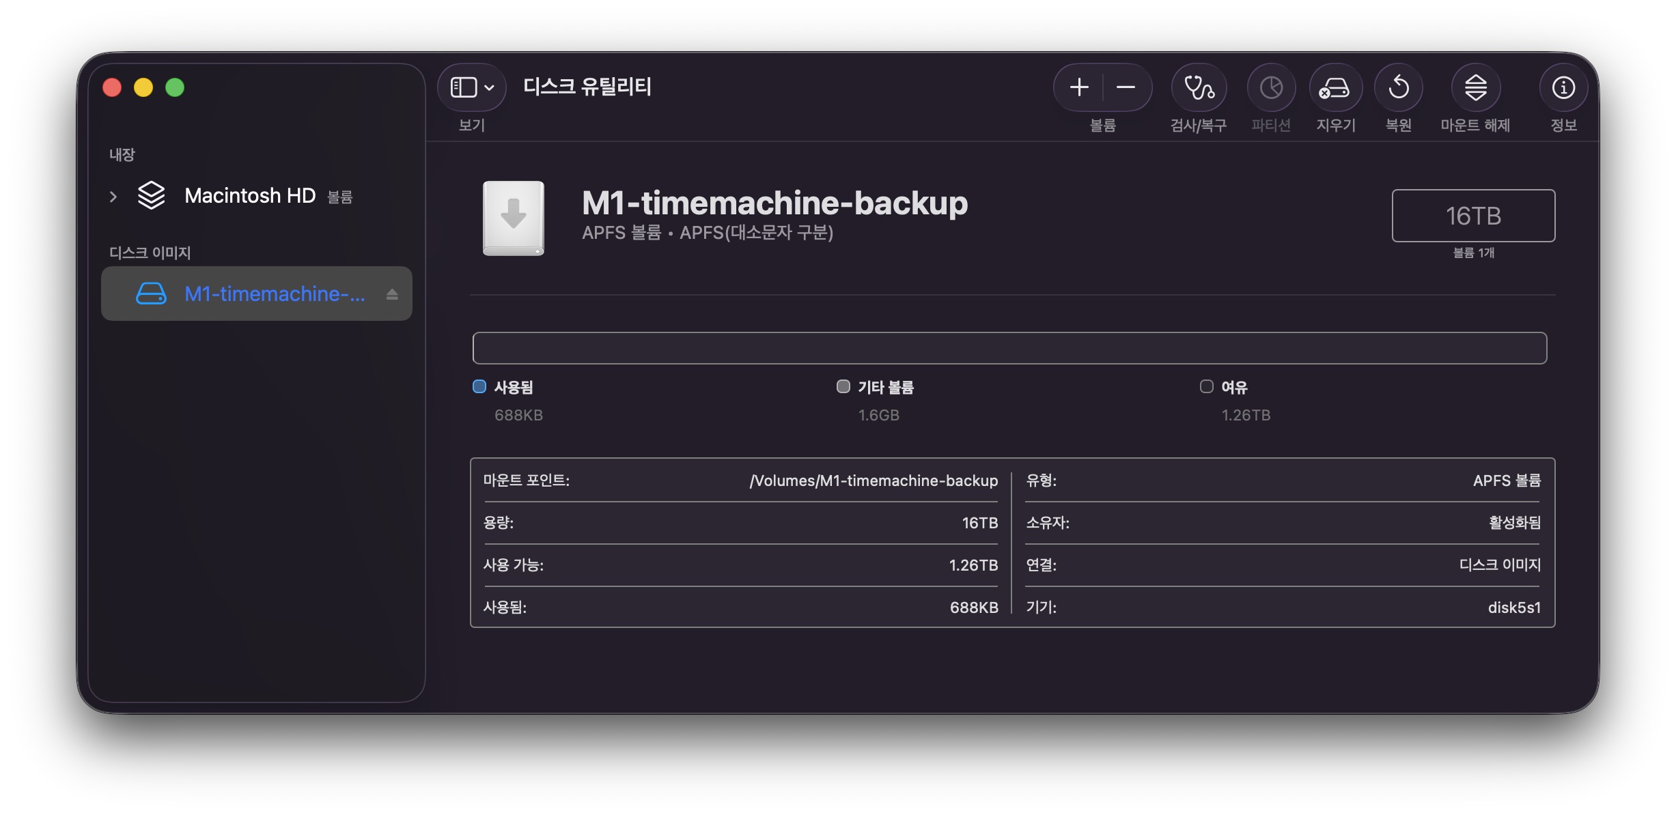Click the First Aid stethoscope icon
The image size is (1676, 815).
coord(1199,87)
